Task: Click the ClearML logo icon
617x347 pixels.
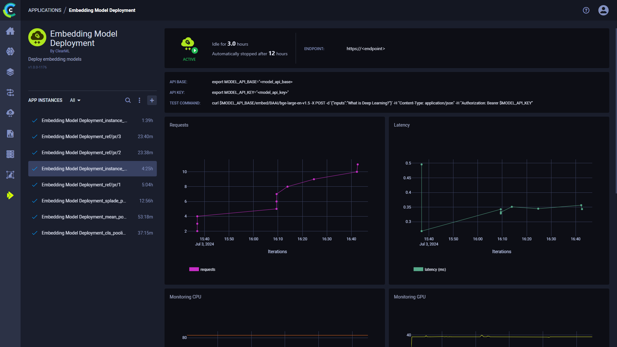Action: (x=10, y=10)
